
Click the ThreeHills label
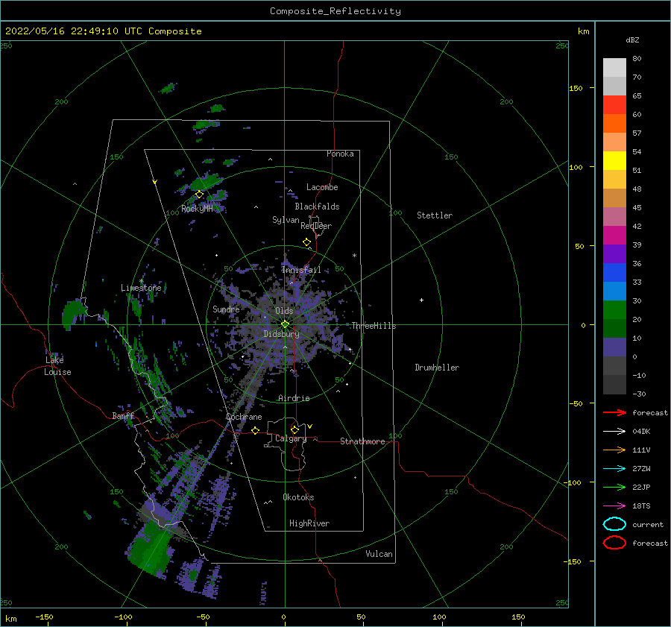[x=374, y=326]
